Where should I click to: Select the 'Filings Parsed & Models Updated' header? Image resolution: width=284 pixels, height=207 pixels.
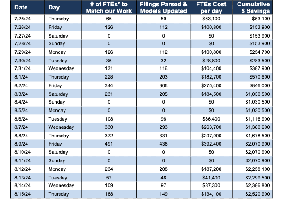click(163, 7)
